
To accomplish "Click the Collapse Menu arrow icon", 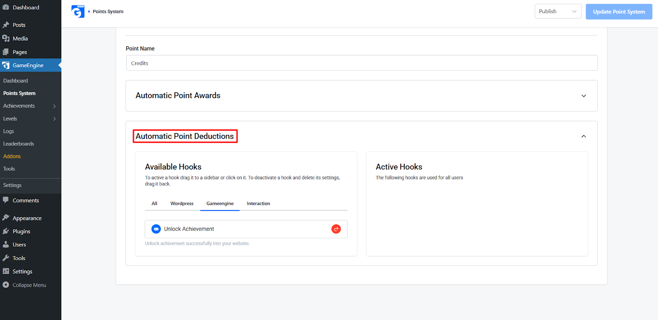I will click(x=6, y=285).
